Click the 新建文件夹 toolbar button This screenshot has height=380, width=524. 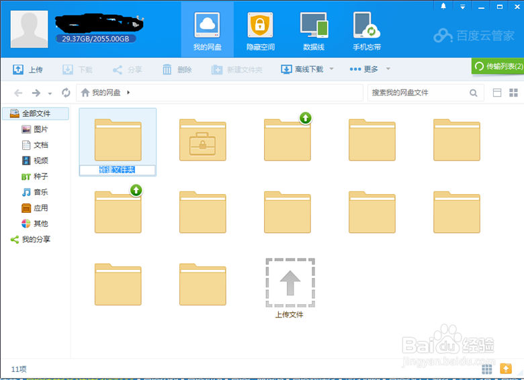click(237, 69)
